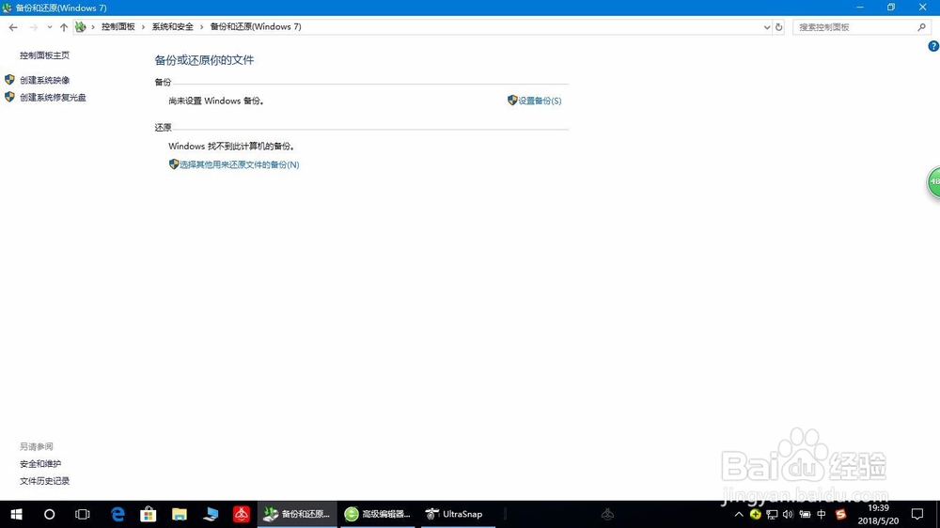
Task: Open 系统和安全 in the breadcrumb
Action: (x=173, y=27)
